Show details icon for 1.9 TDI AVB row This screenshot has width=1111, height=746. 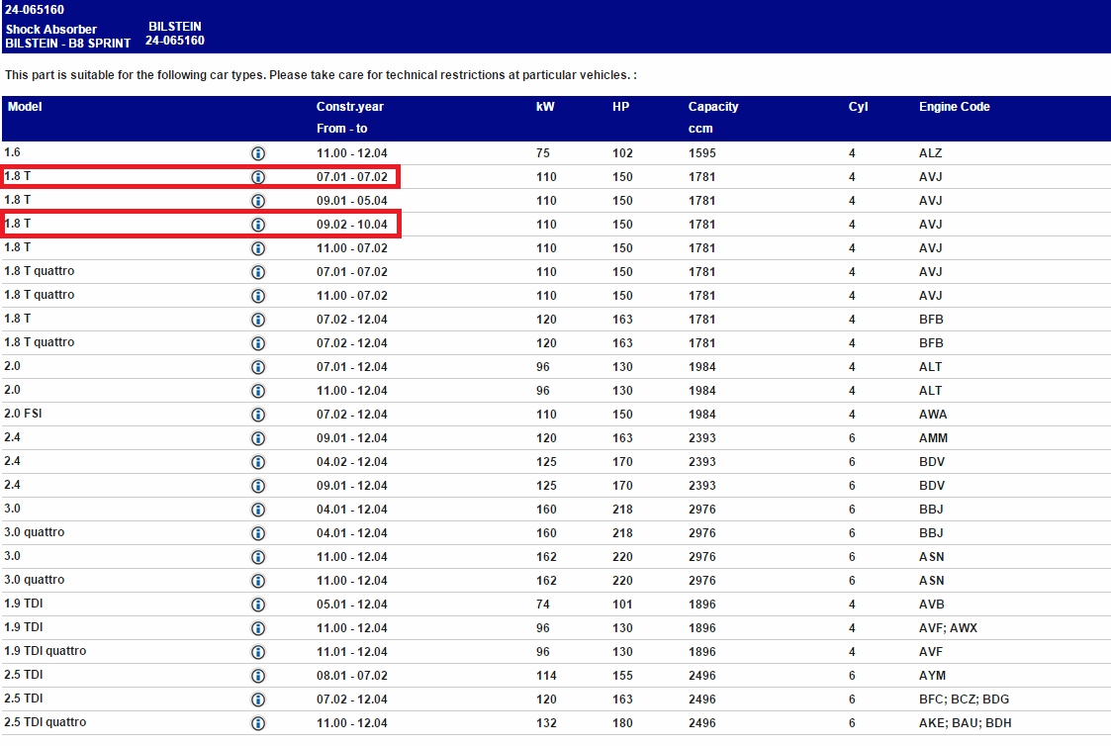(258, 605)
